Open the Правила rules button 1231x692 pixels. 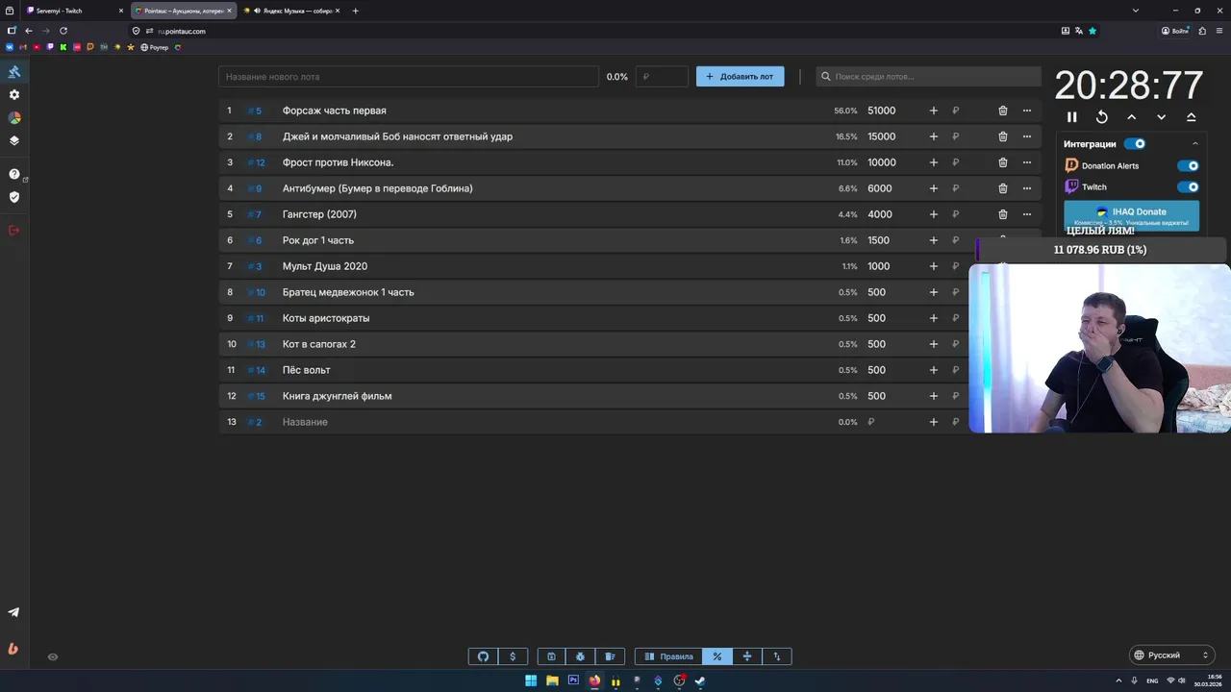point(668,656)
